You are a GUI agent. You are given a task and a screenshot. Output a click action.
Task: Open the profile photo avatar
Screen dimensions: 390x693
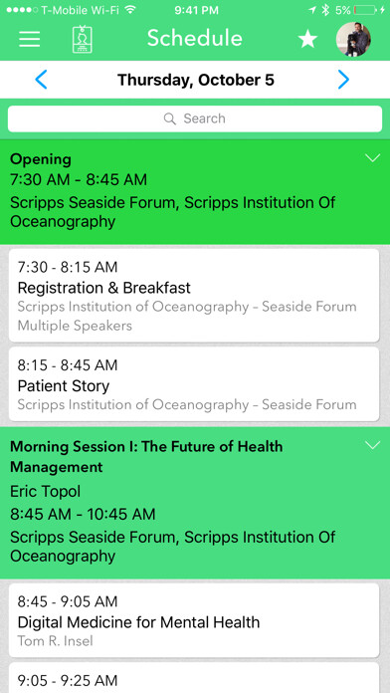(353, 40)
